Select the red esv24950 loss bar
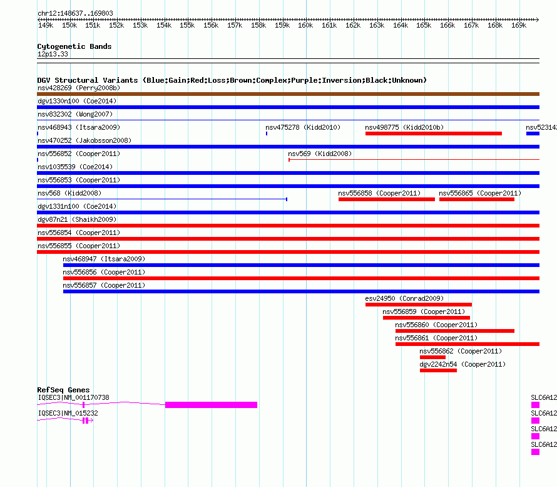Screen dimensions: 557x487 pos(419,305)
